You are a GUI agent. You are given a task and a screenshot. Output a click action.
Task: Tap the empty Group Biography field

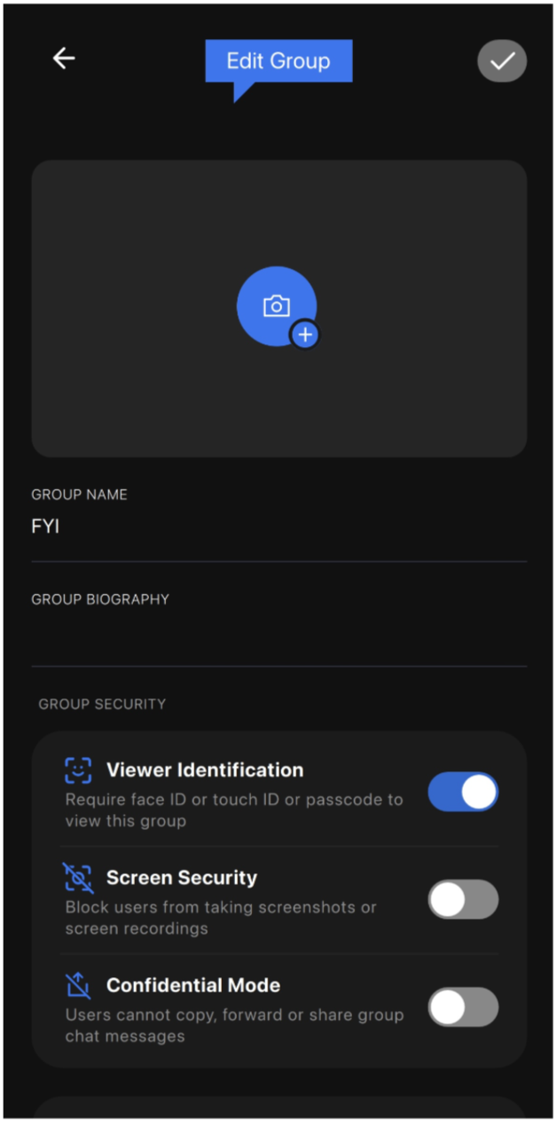278,637
